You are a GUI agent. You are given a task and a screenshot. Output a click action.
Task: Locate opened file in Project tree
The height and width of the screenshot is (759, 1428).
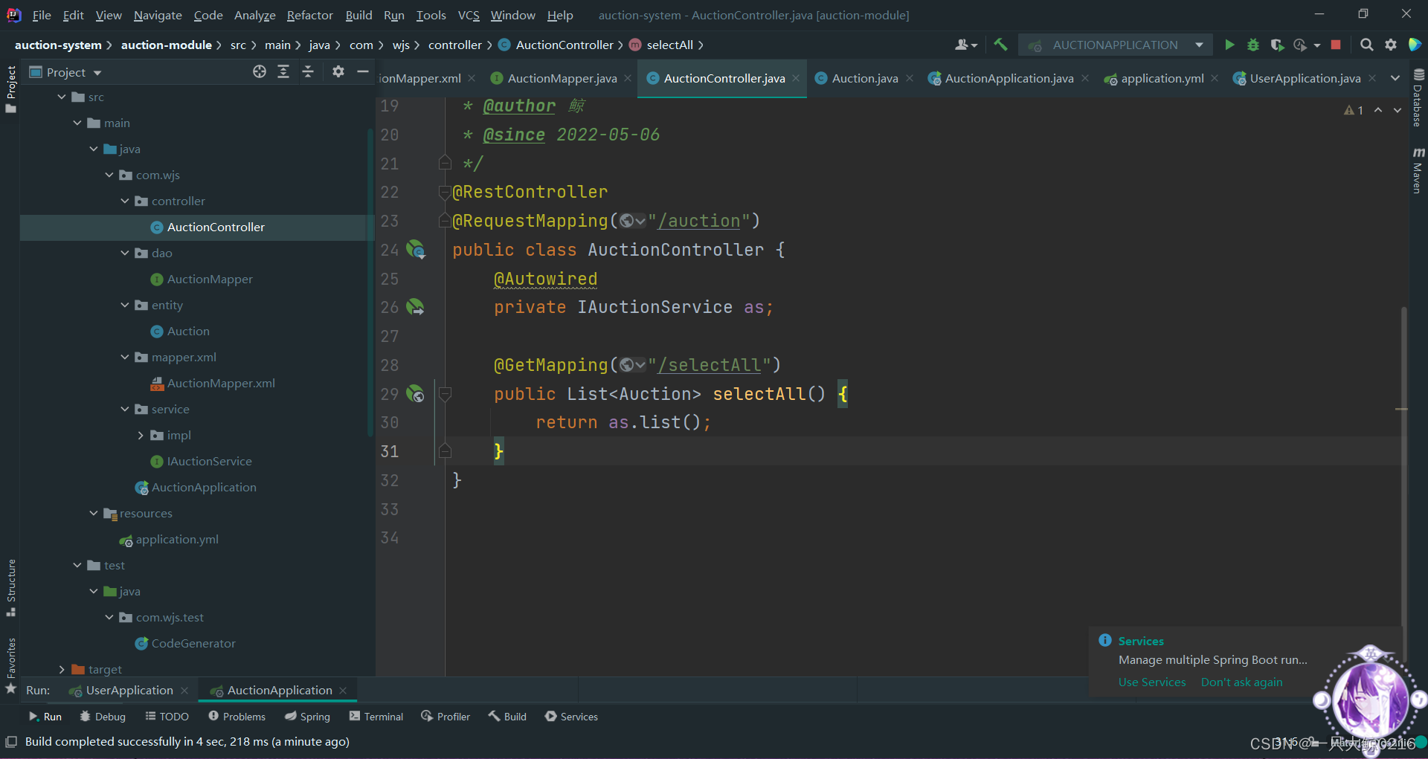(x=260, y=72)
